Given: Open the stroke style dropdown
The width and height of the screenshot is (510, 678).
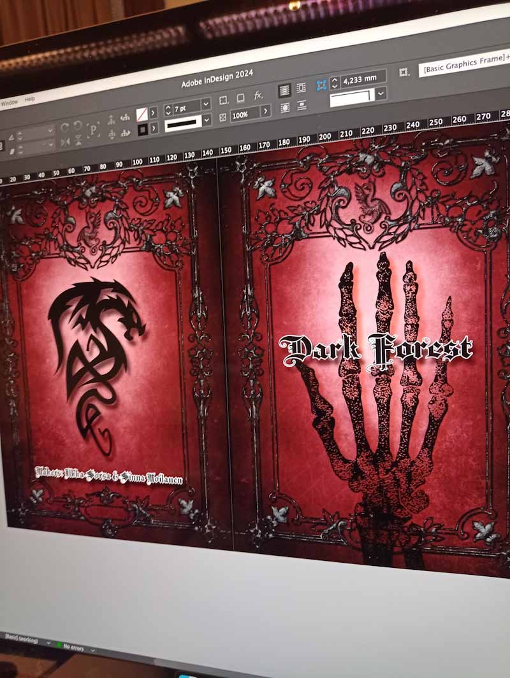Looking at the screenshot, I should pyautogui.click(x=207, y=120).
